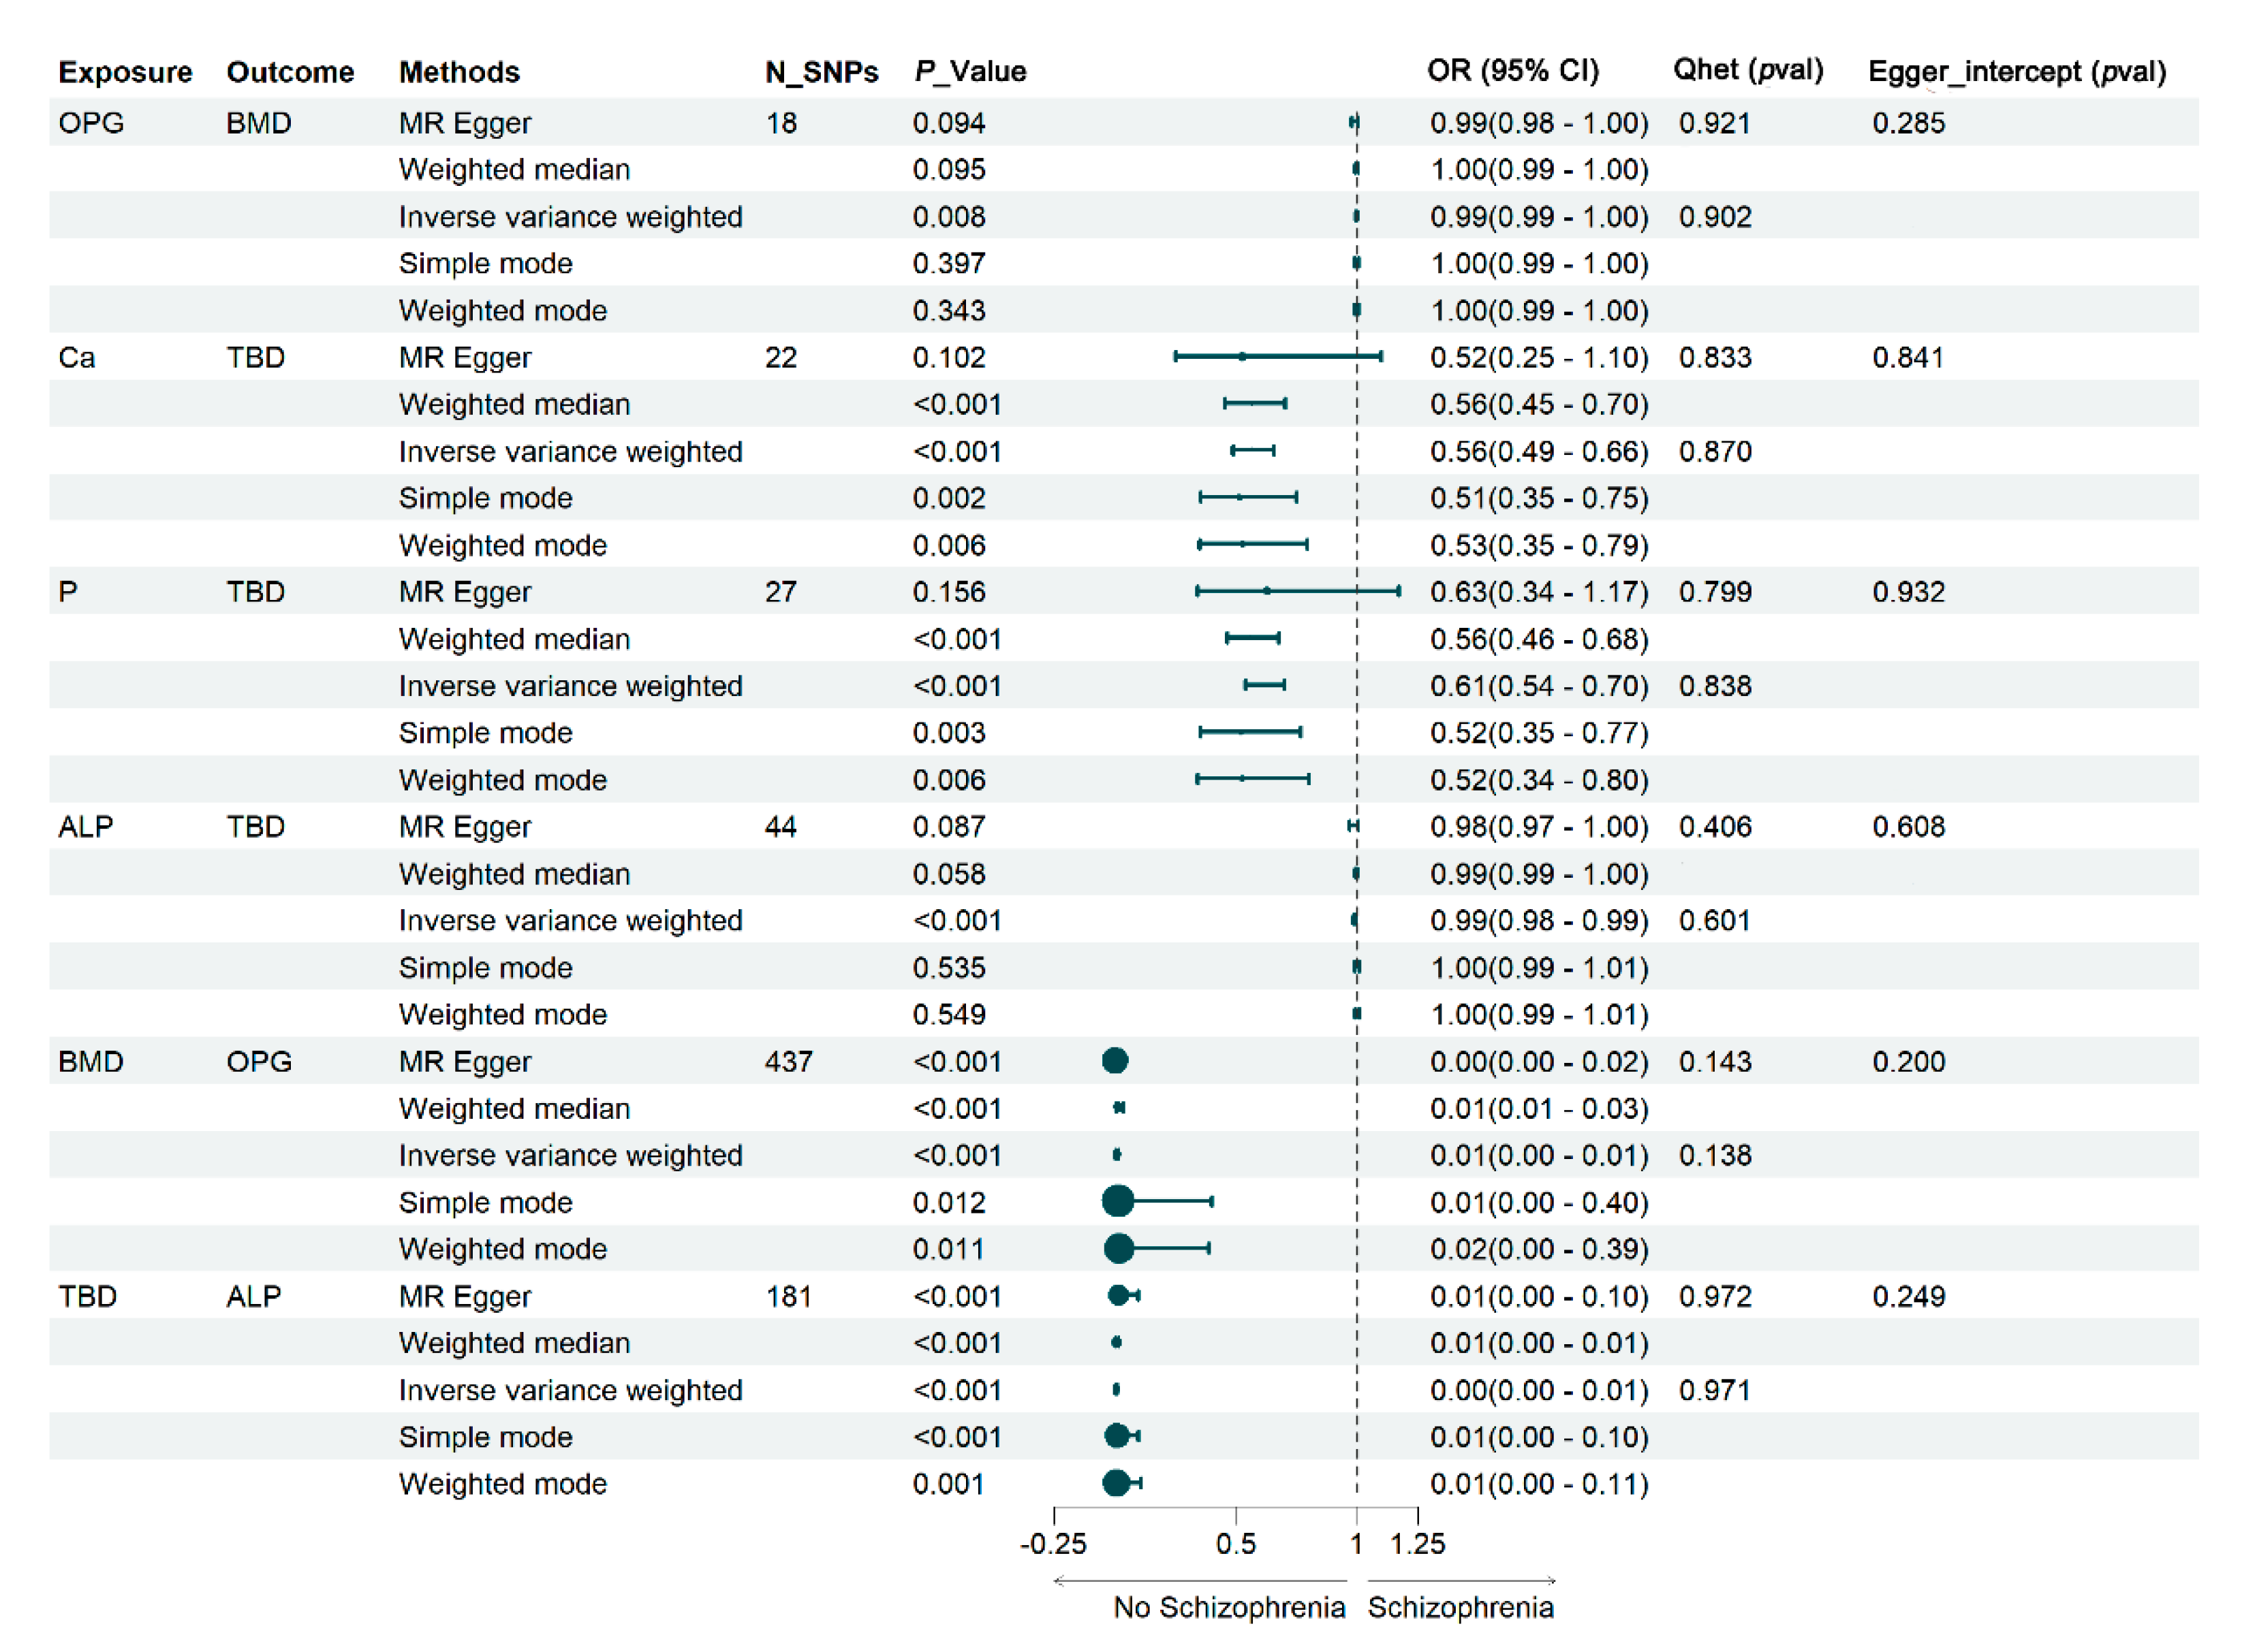
Task: Select the N_SNPs column header
Action: (822, 72)
